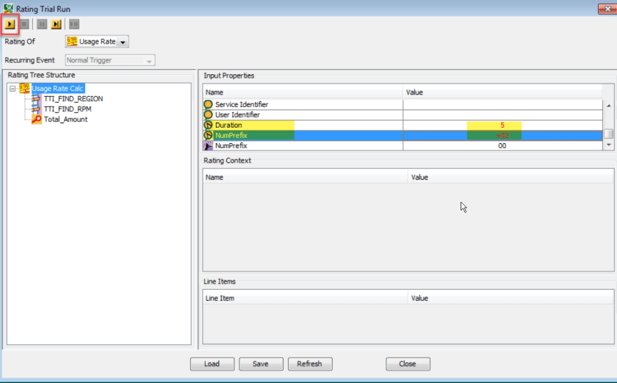Click the TTI_FIND_REGION table icon

(x=36, y=99)
